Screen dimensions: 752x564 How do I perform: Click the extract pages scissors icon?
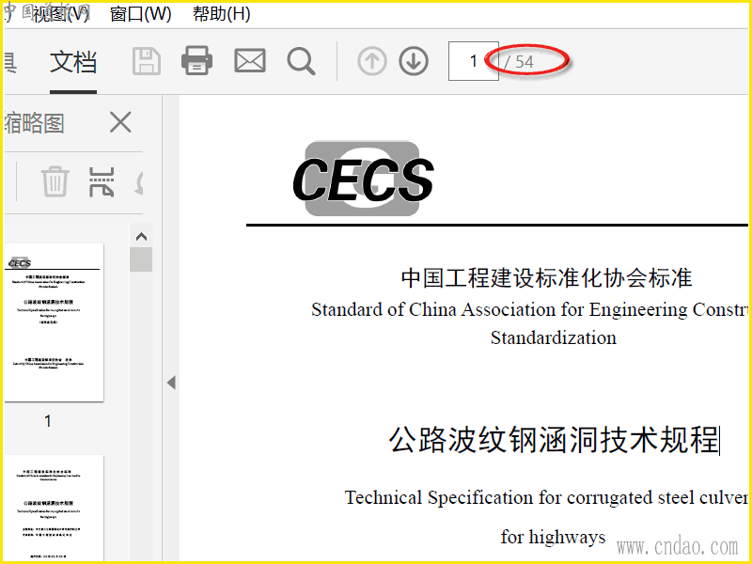102,181
